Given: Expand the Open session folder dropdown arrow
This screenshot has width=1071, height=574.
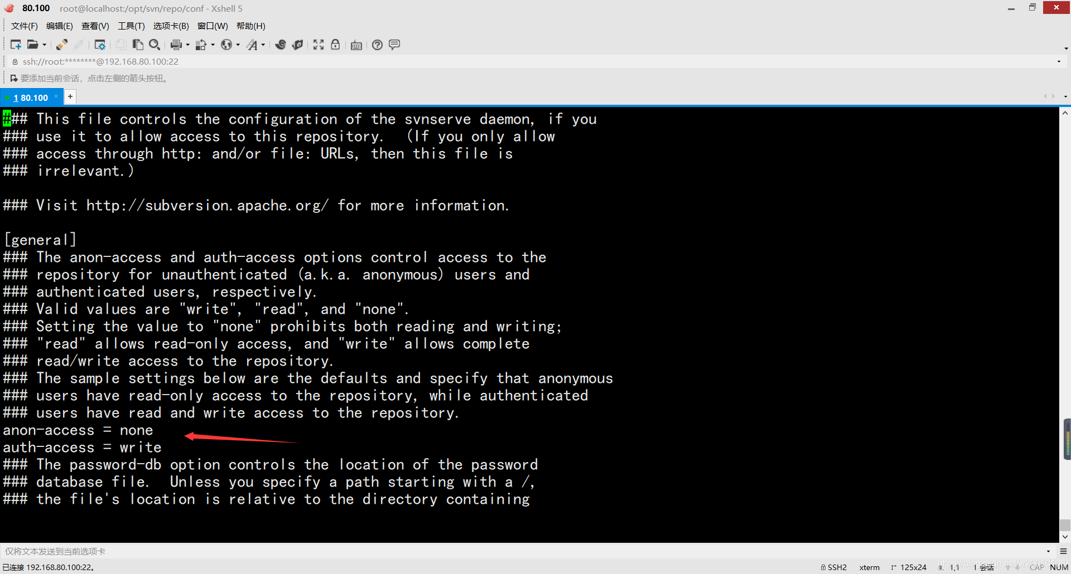Looking at the screenshot, I should (44, 45).
